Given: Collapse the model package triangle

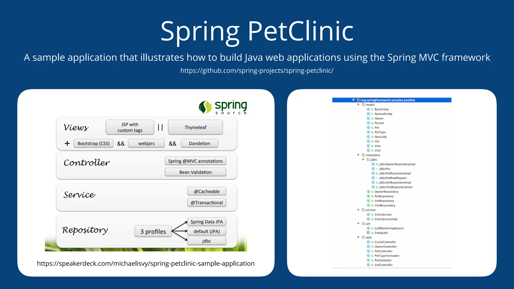Looking at the screenshot, I should [358, 105].
